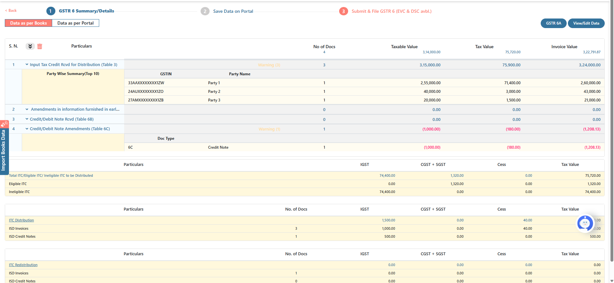Click step 3 circle for Submit & File

[x=343, y=11]
